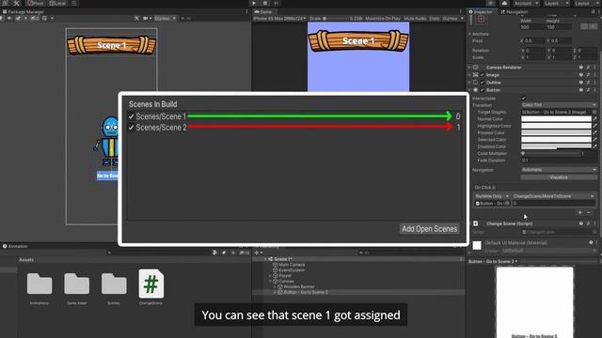Open help for the Outline component
The image size is (602, 338).
(581, 83)
